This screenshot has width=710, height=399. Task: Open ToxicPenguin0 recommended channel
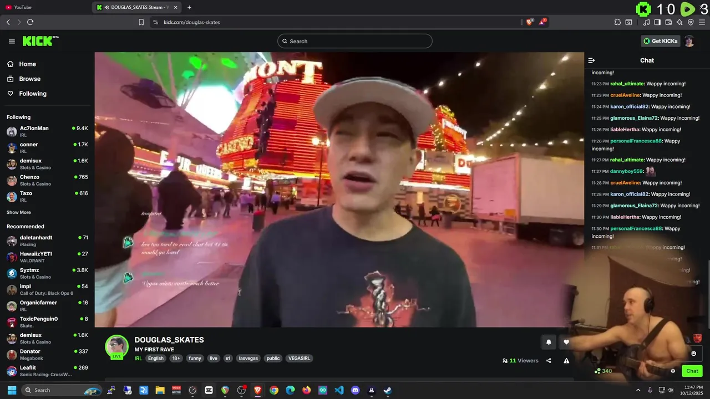coord(47,322)
